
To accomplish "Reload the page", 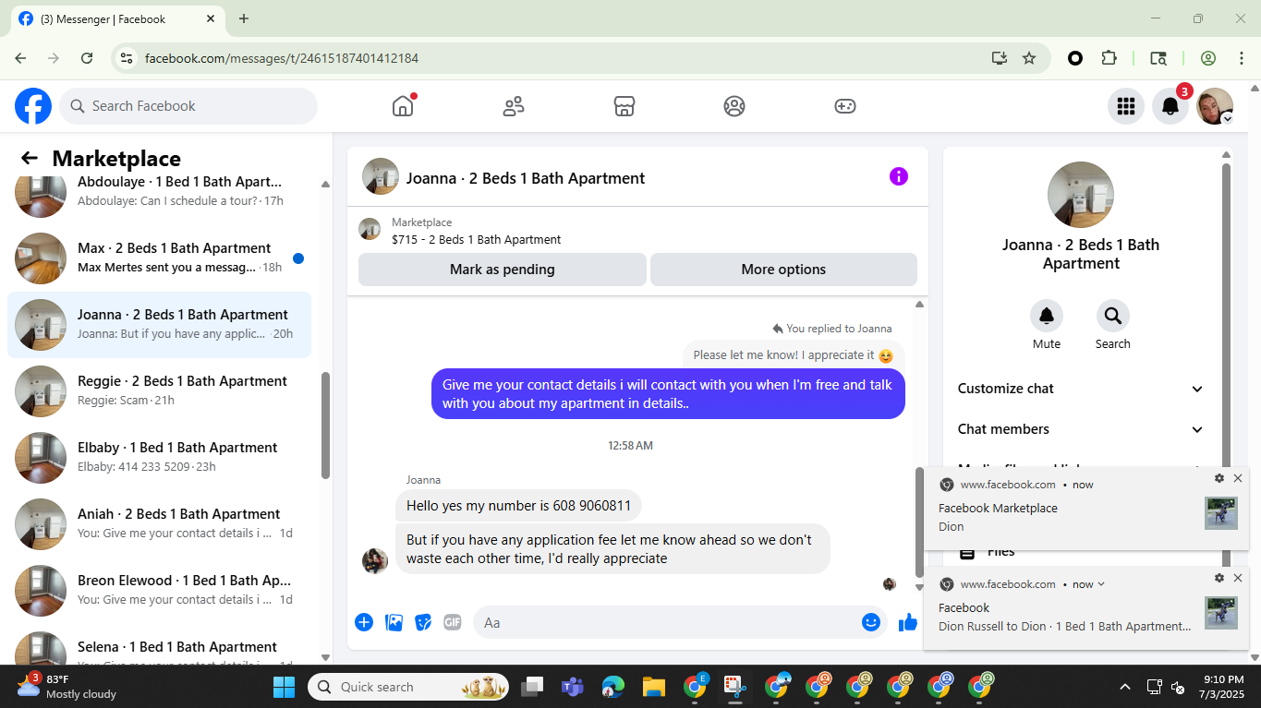I will coord(87,58).
